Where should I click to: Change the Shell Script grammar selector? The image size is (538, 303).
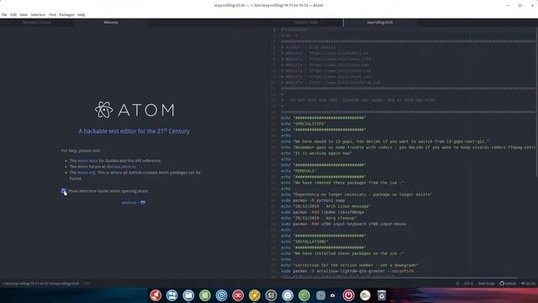point(486,284)
